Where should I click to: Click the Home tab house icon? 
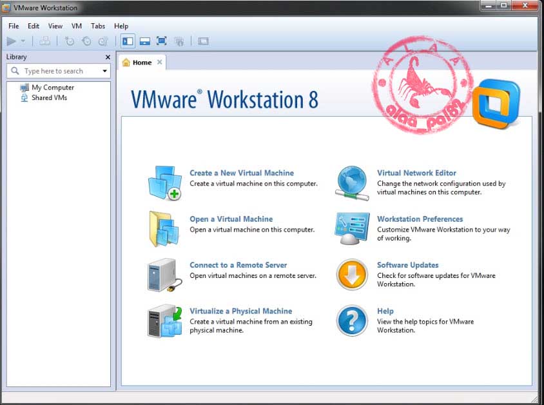pyautogui.click(x=126, y=63)
